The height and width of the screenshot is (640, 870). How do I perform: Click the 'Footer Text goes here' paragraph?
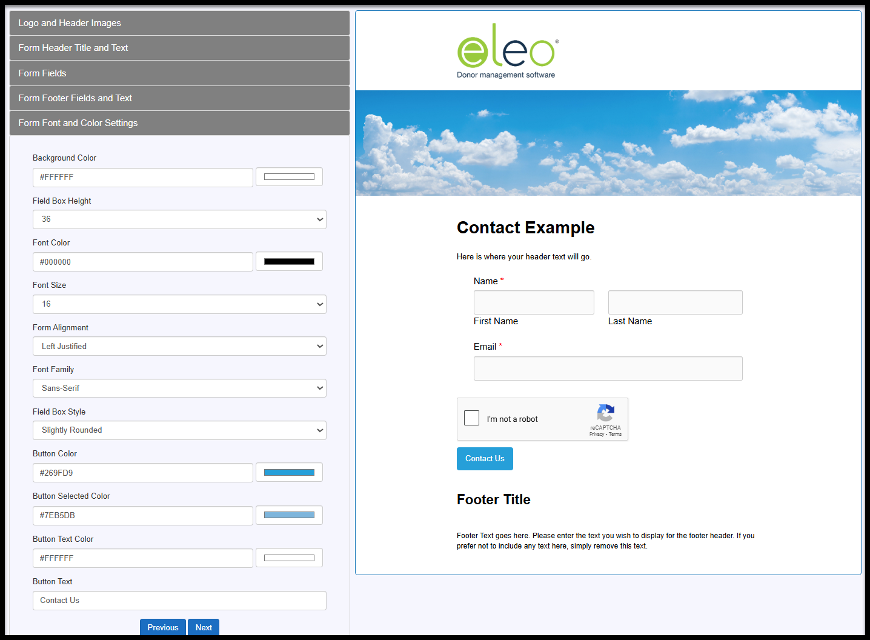pyautogui.click(x=606, y=541)
